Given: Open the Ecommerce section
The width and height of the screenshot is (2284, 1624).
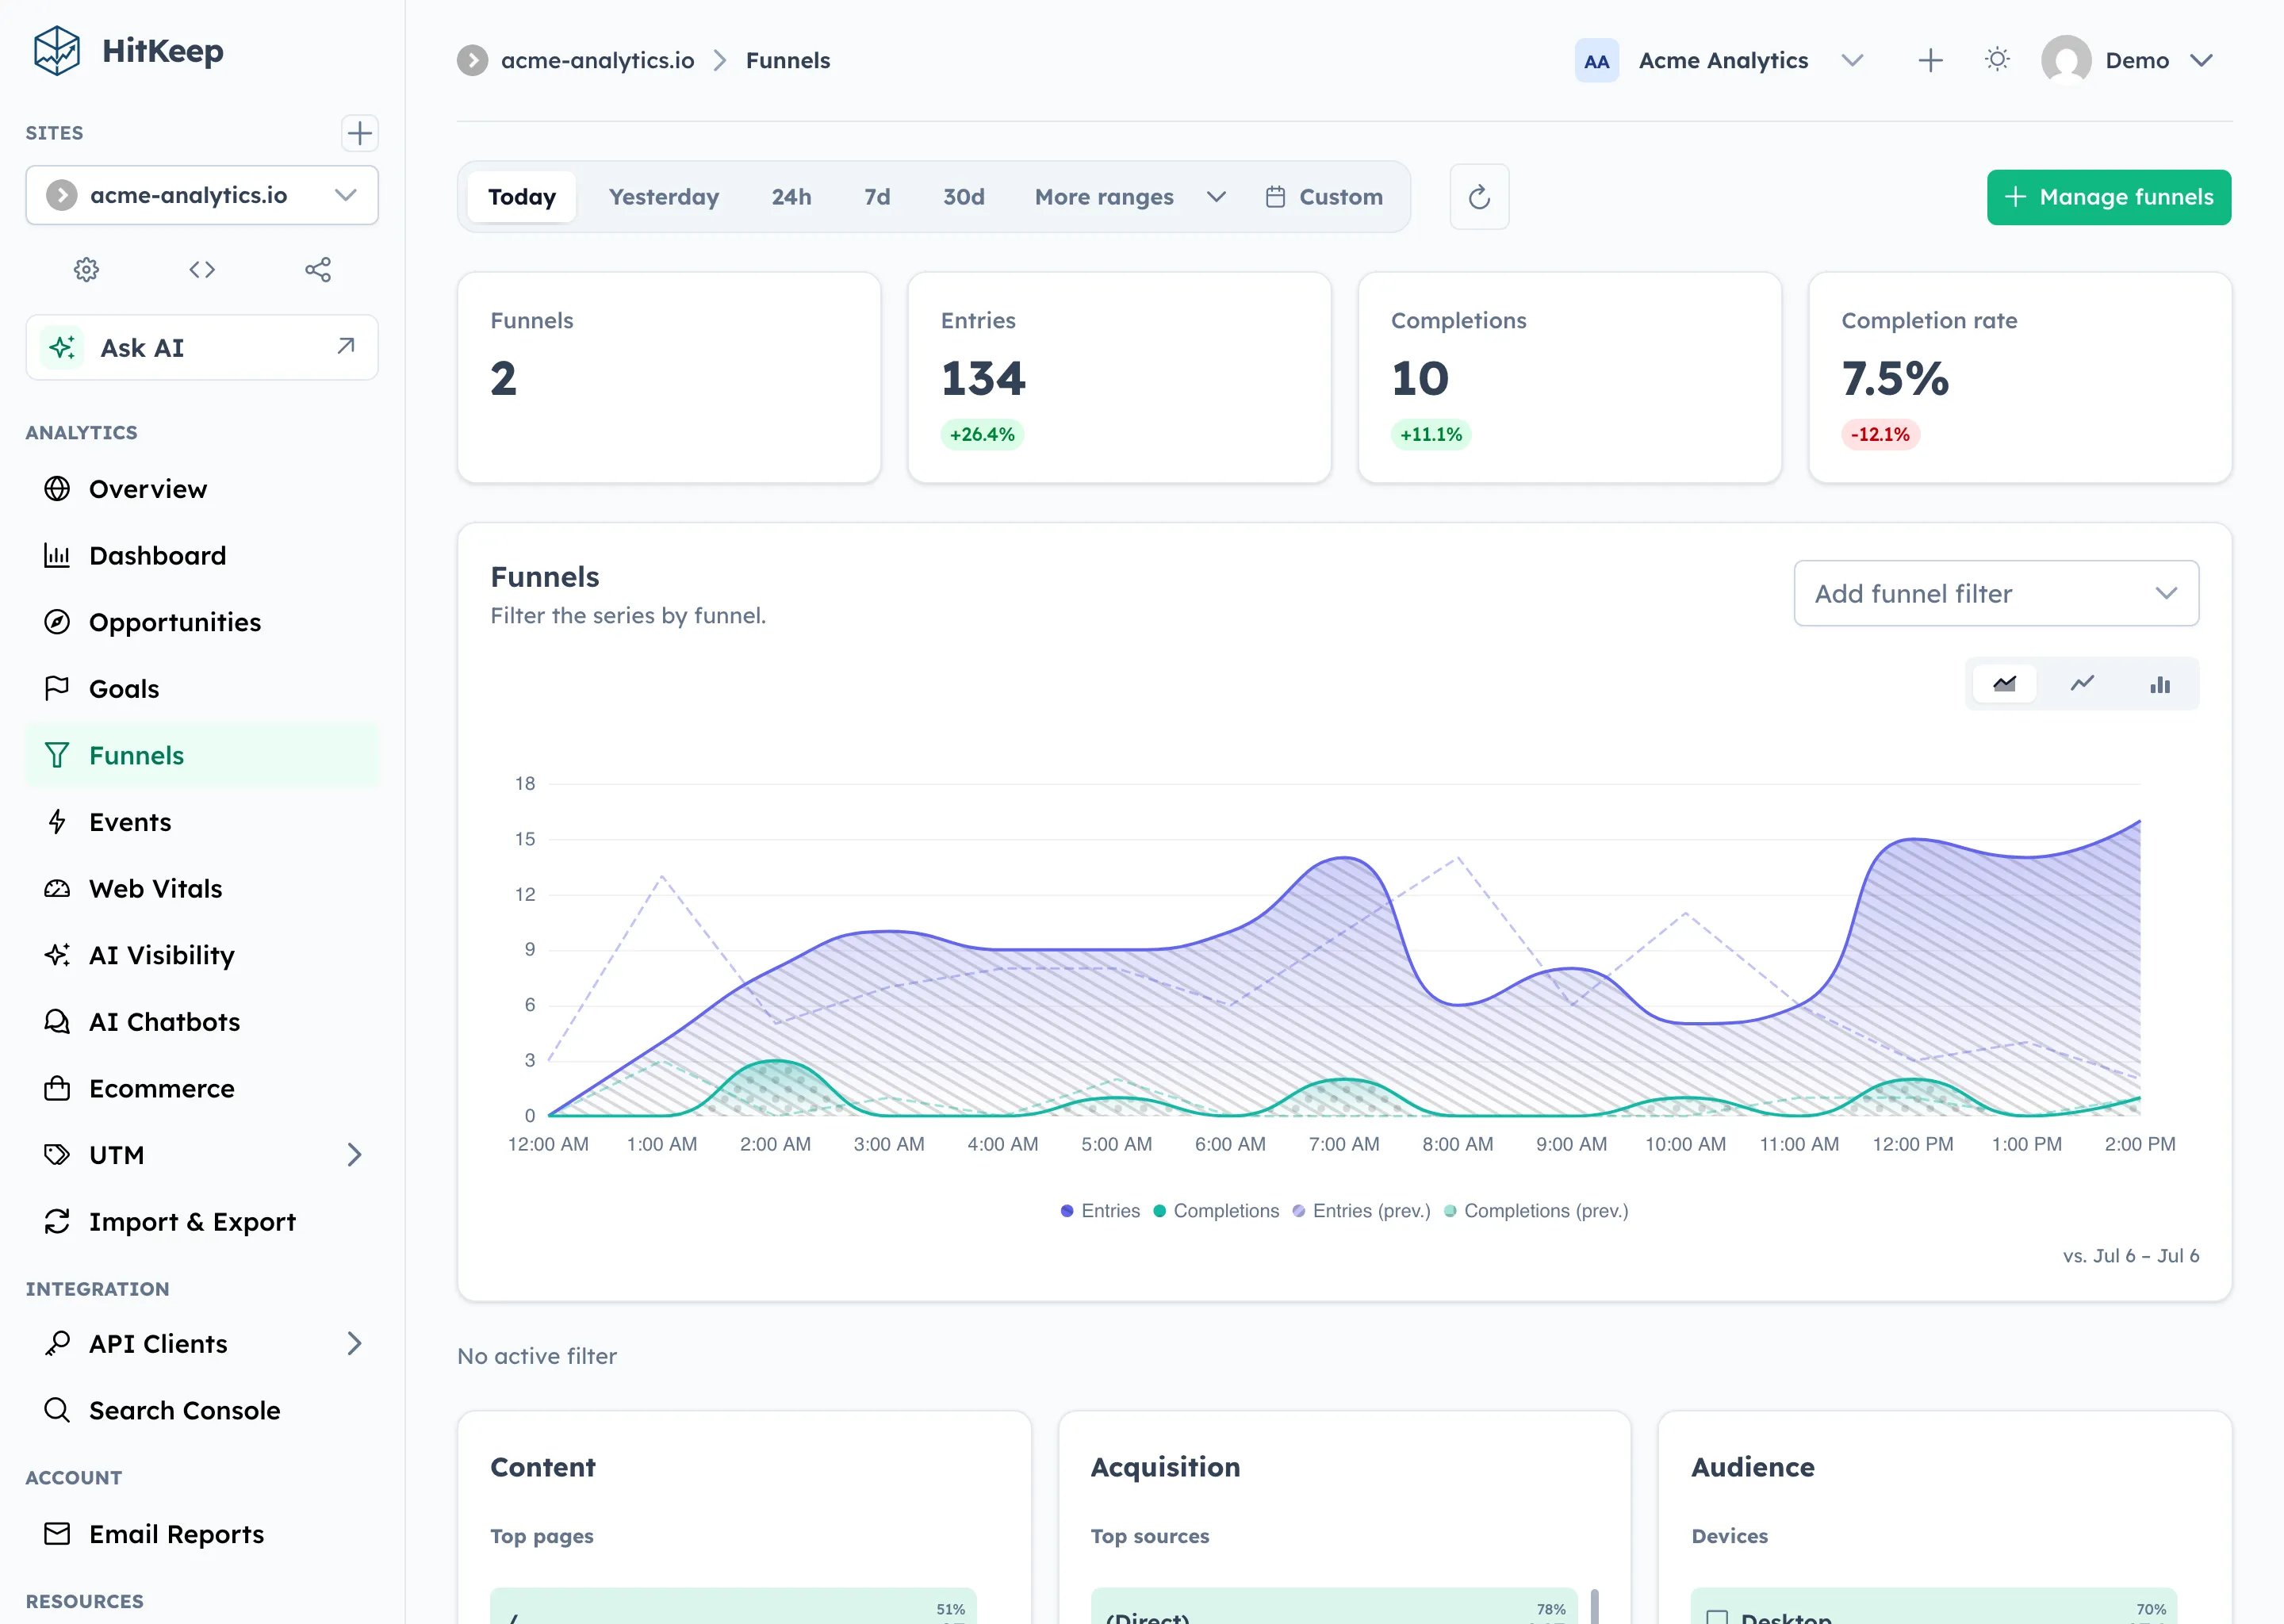Looking at the screenshot, I should [202, 1089].
